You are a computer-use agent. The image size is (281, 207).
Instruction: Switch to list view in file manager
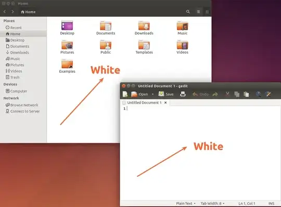pos(198,11)
